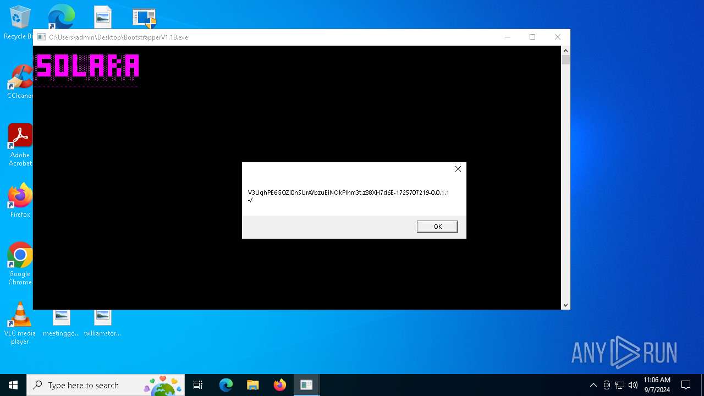The height and width of the screenshot is (396, 704).
Task: Click the console's vertical scrollbar thumb
Action: pos(565,59)
